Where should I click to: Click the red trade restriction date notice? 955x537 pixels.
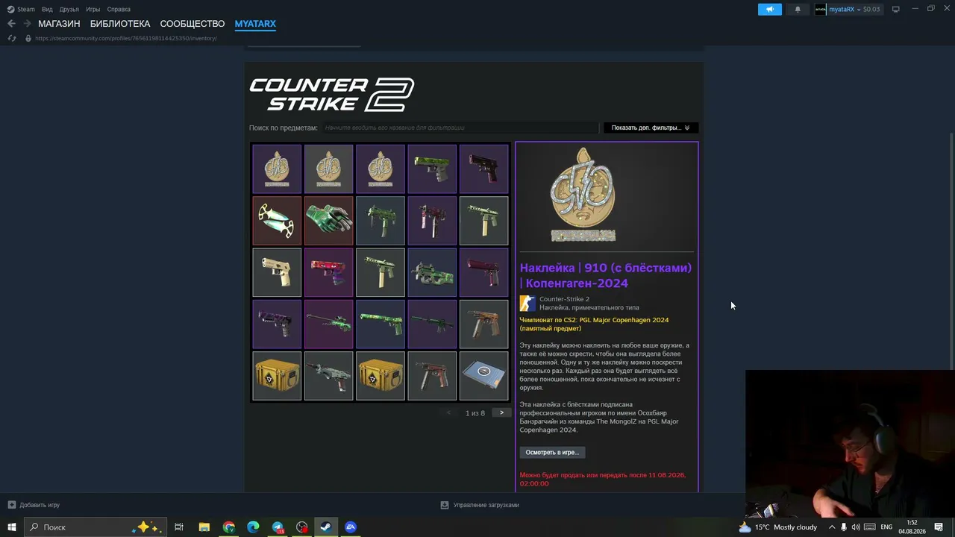pos(603,479)
